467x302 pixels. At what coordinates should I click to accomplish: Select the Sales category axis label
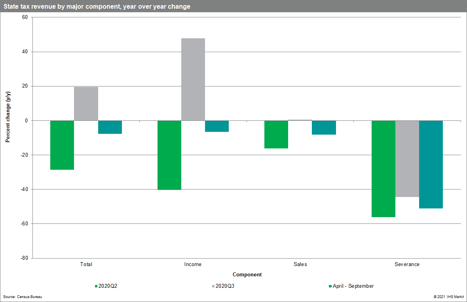tap(300, 264)
